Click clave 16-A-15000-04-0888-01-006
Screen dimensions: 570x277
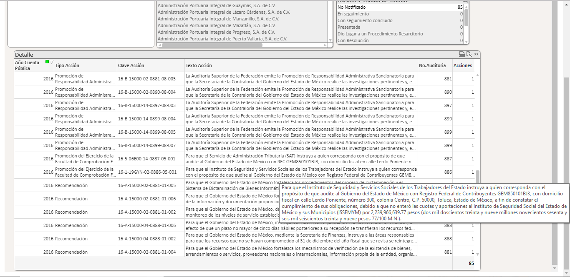(x=147, y=225)
